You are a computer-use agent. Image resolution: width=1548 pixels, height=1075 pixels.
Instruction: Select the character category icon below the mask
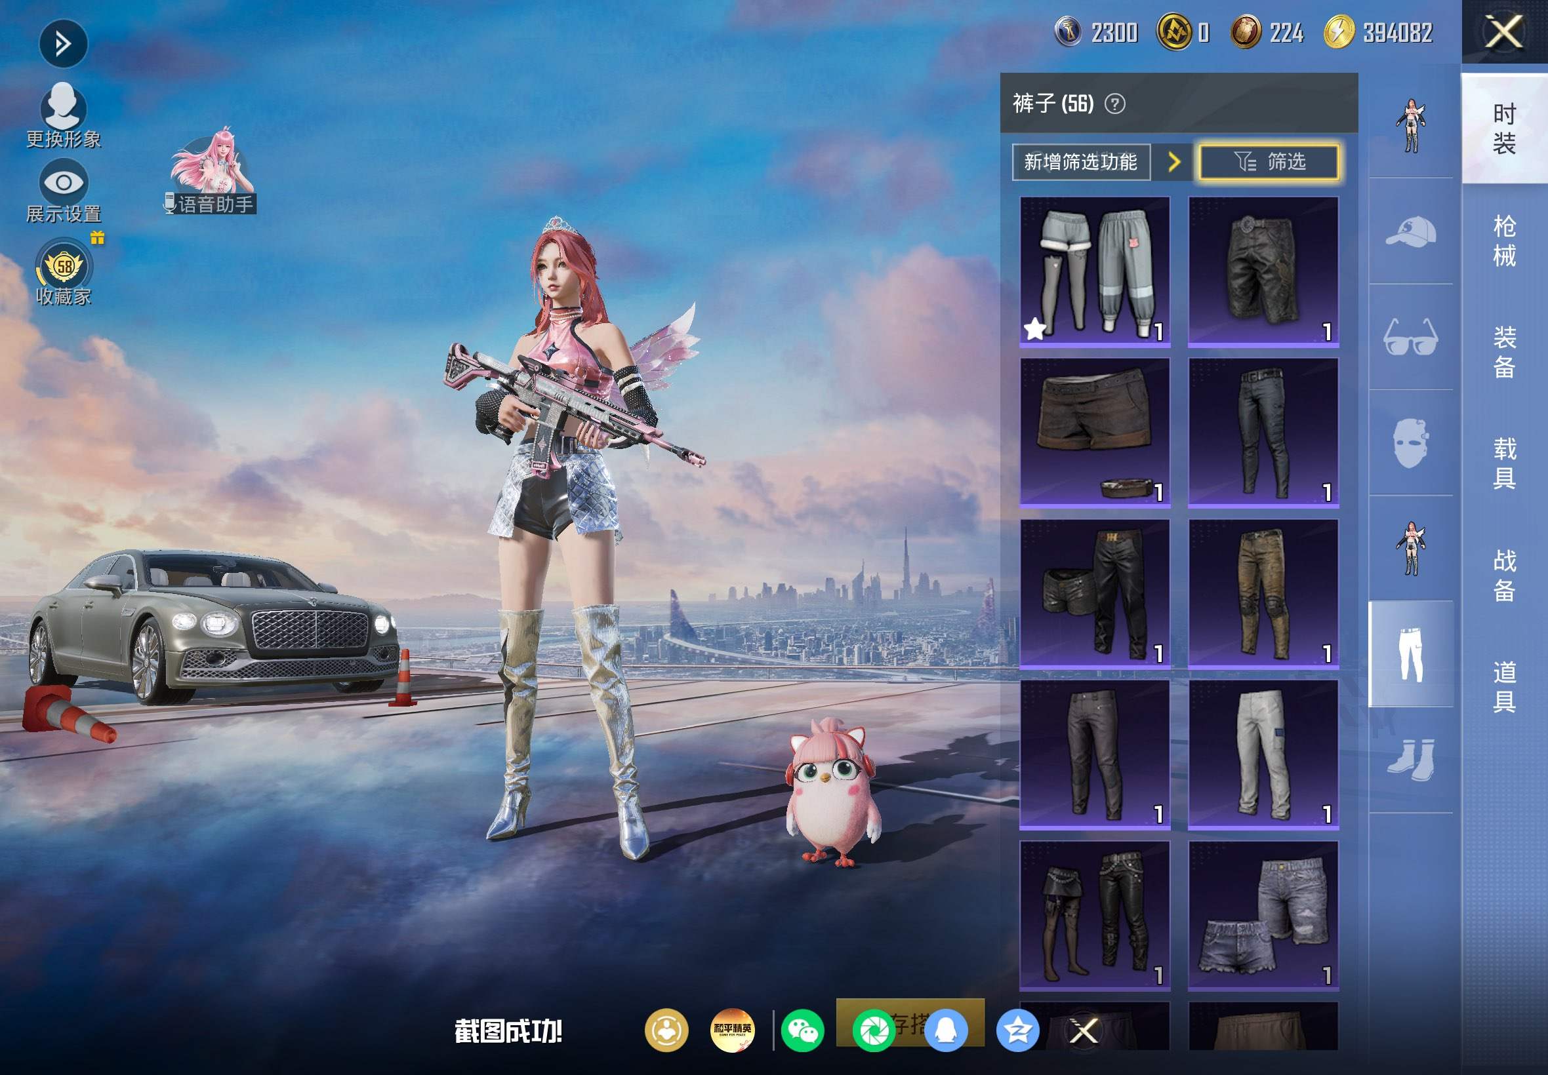point(1410,549)
